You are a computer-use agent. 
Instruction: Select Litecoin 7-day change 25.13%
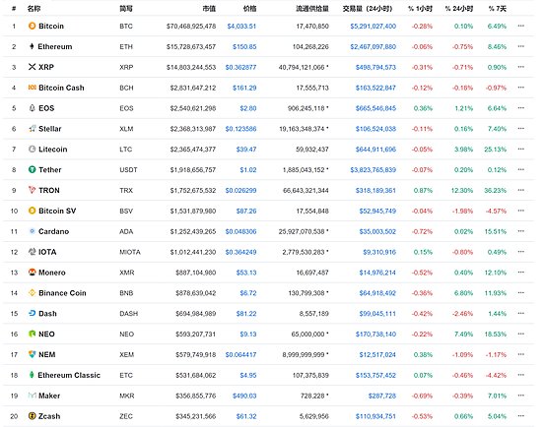[496, 150]
